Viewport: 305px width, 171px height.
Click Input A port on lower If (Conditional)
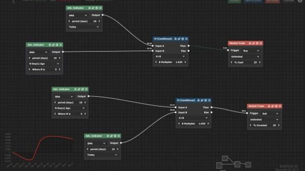(176, 107)
